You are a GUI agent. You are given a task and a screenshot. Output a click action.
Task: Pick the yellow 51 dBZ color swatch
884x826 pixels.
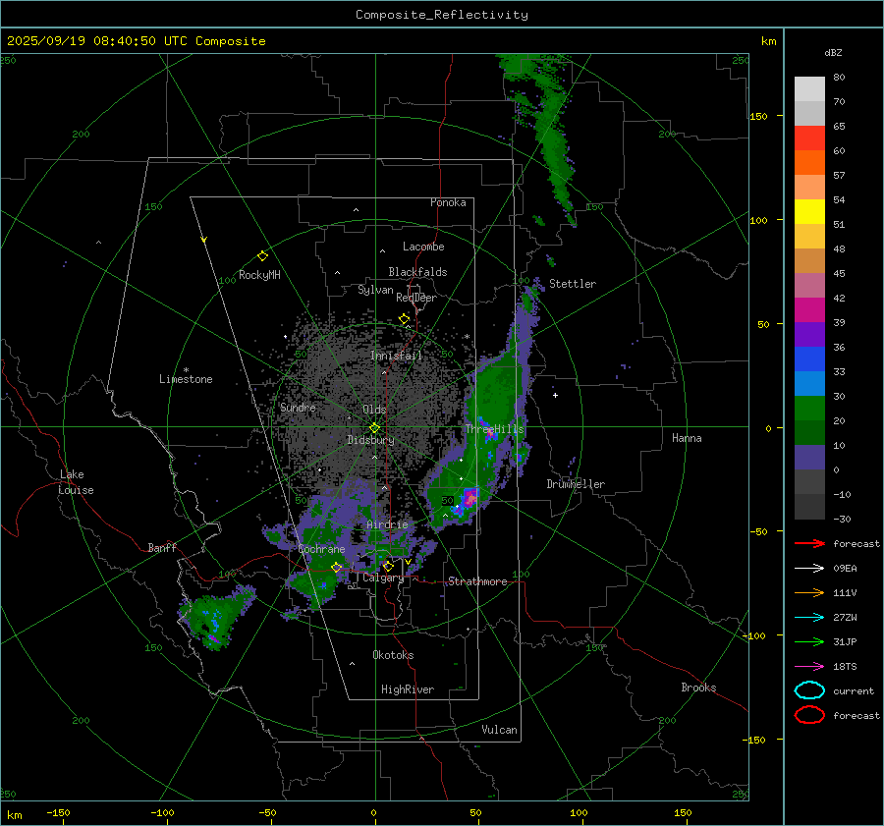pyautogui.click(x=809, y=212)
